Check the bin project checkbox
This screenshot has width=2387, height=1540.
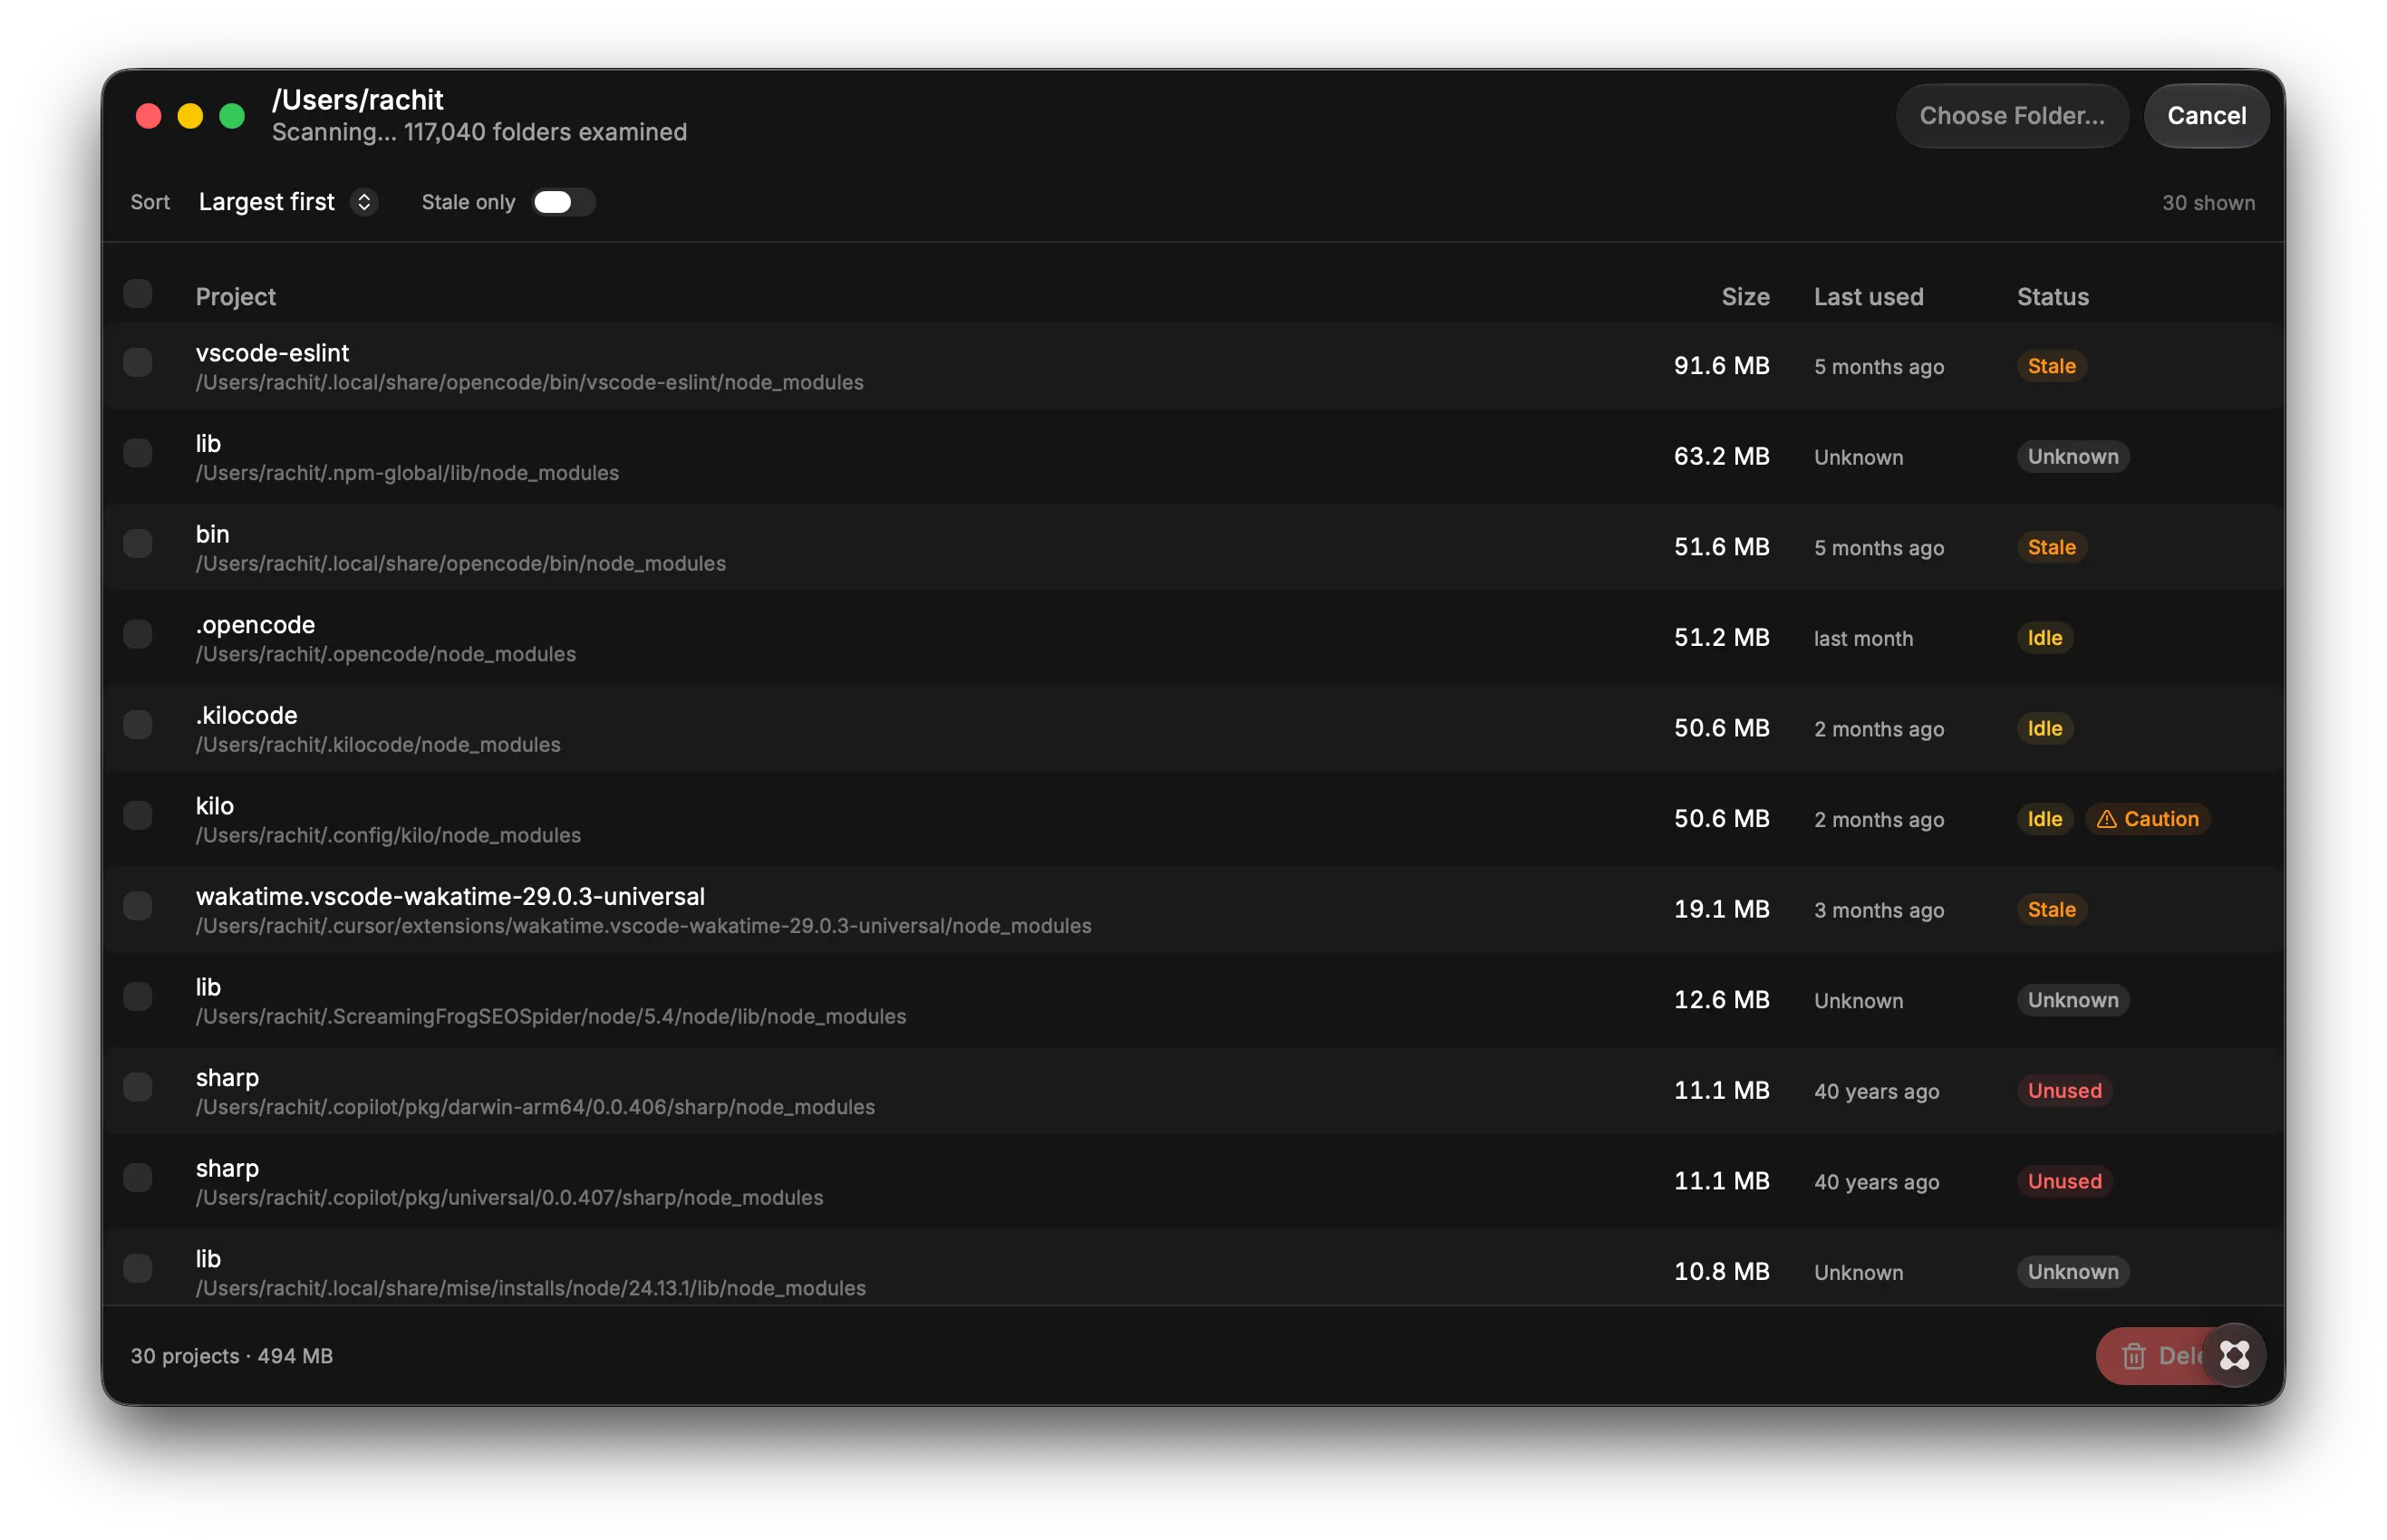[x=138, y=543]
